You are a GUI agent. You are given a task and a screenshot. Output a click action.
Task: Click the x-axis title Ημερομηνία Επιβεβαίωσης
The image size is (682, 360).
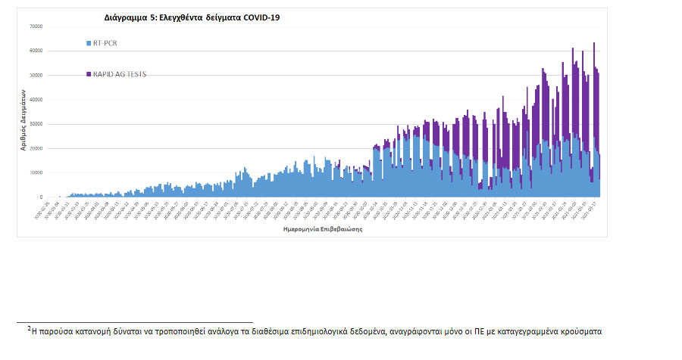[322, 229]
